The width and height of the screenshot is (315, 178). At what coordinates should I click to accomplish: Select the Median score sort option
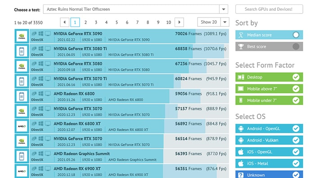point(269,35)
